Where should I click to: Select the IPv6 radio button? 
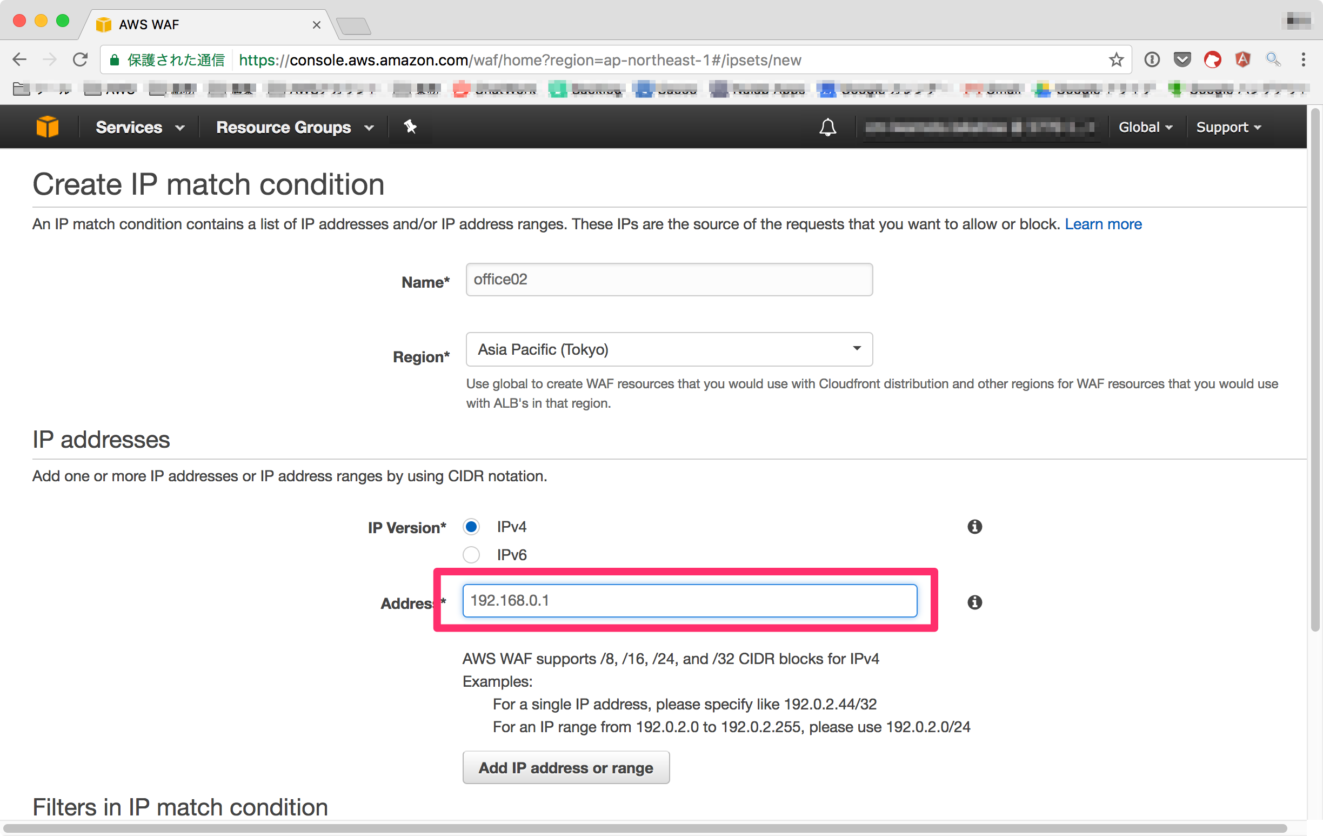tap(471, 555)
